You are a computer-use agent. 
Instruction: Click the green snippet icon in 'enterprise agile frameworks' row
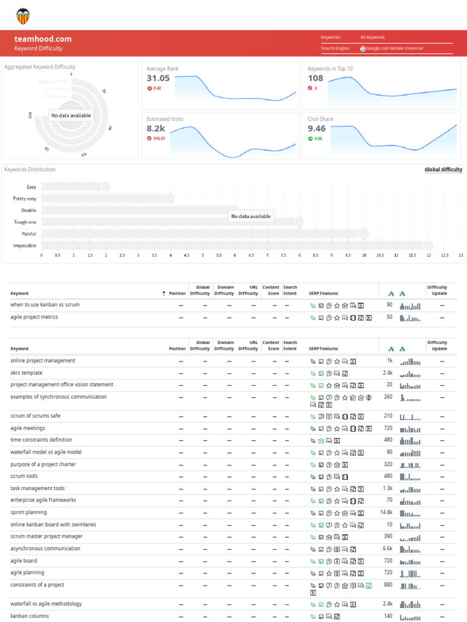click(321, 501)
